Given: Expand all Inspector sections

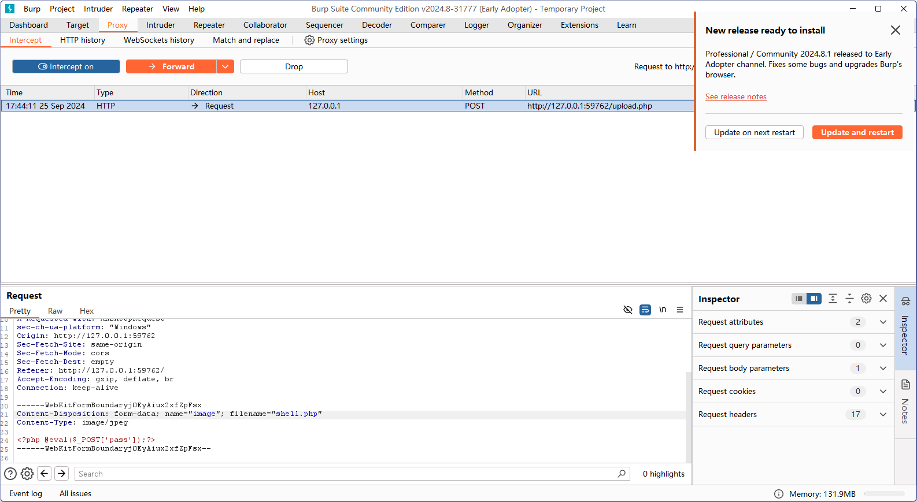Looking at the screenshot, I should [x=833, y=299].
